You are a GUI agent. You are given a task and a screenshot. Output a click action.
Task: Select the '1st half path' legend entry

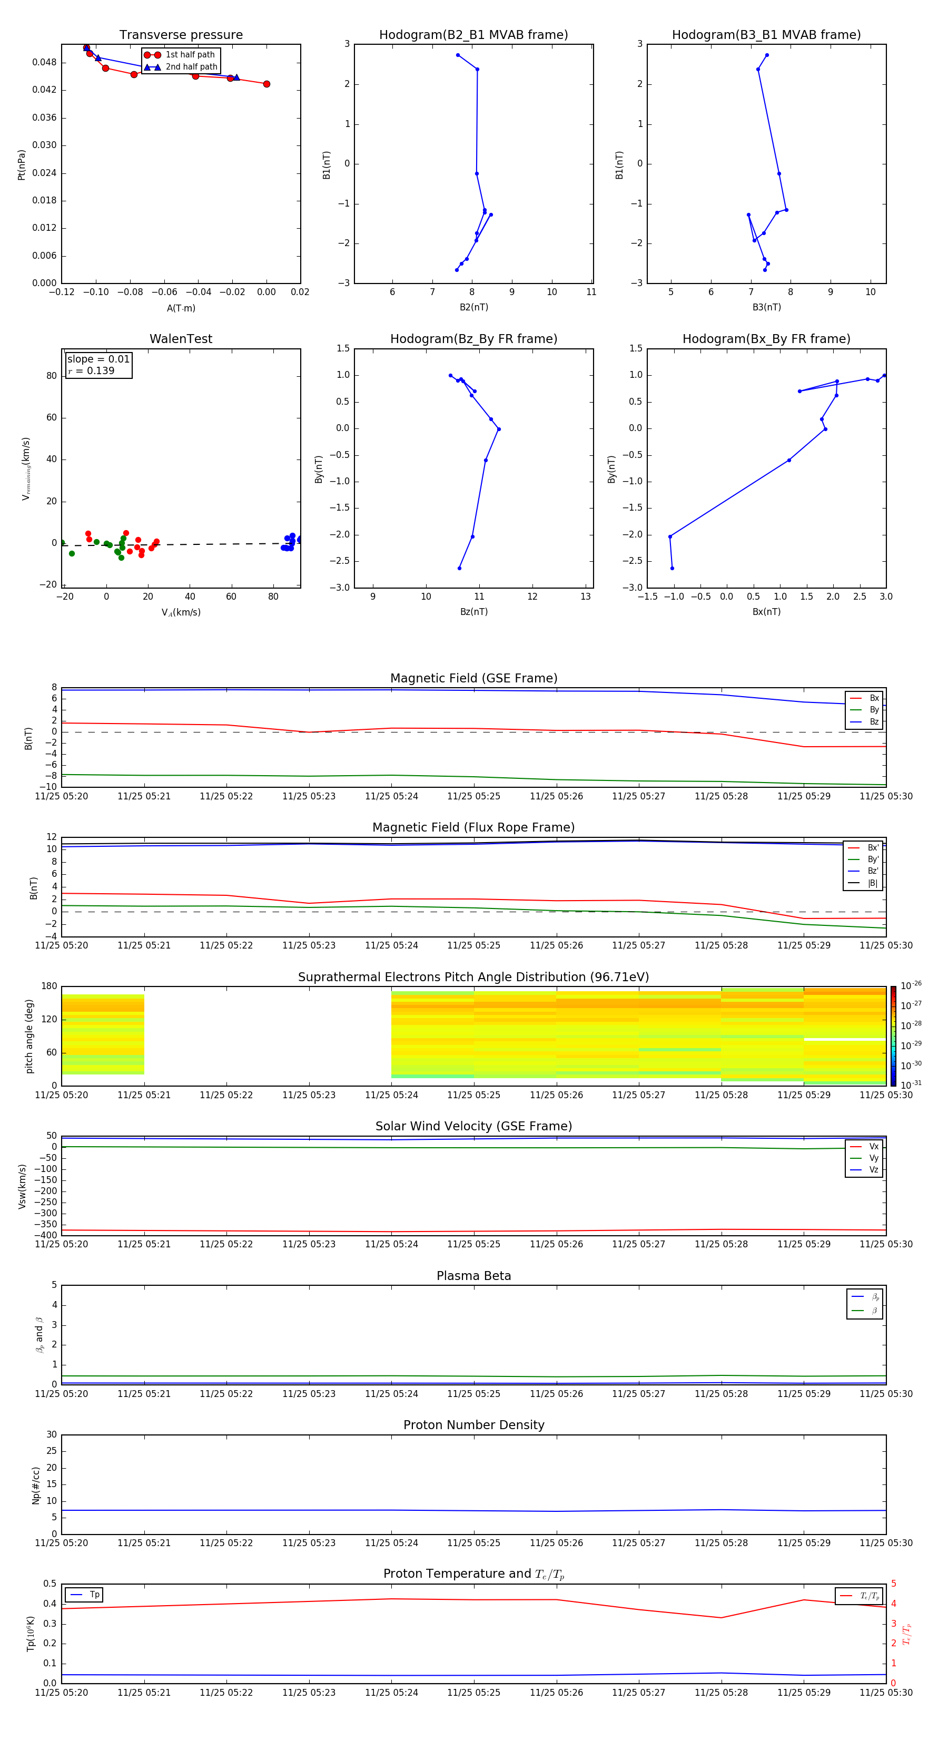click(x=180, y=55)
